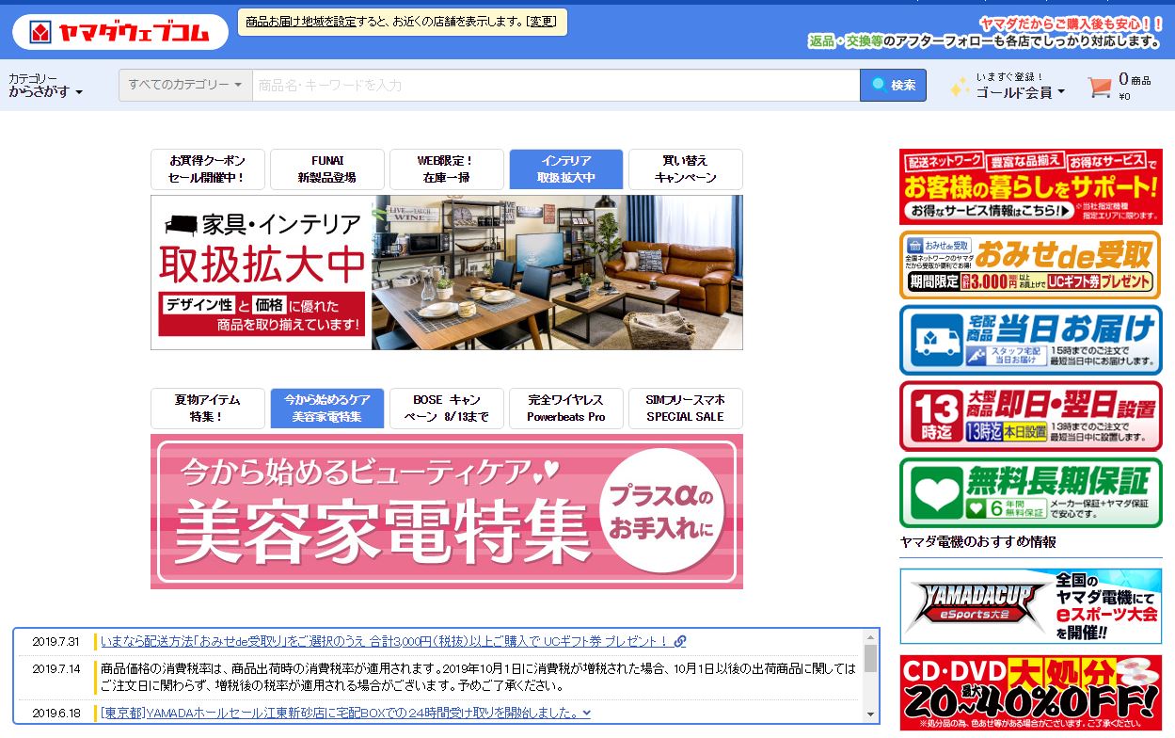The image size is (1175, 738).
Task: Switch to the 買い替えキャンペーン tab
Action: 685,169
